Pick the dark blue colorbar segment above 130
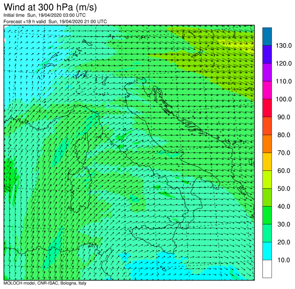The width and height of the screenshot is (295, 289). point(267,37)
